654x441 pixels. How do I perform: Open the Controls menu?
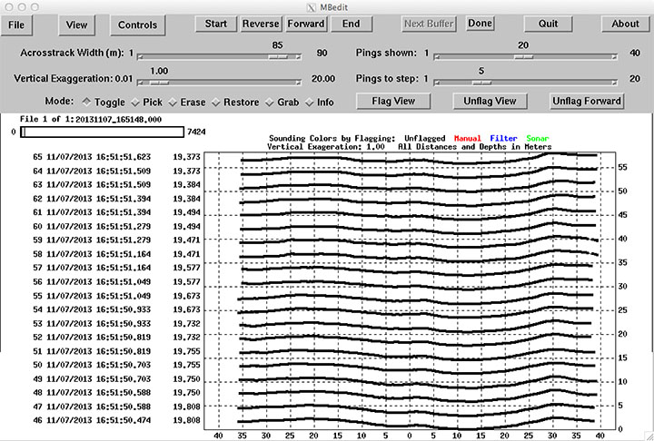coord(137,24)
